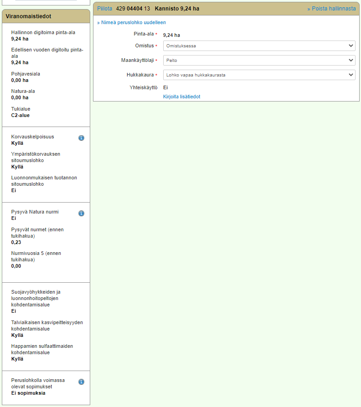Viewport: 361px width, 407px height.
Task: Open the Hukkakaura dropdown
Action: pos(259,75)
